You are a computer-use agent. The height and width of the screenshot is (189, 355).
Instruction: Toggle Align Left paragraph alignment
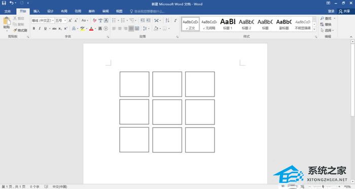(114, 28)
